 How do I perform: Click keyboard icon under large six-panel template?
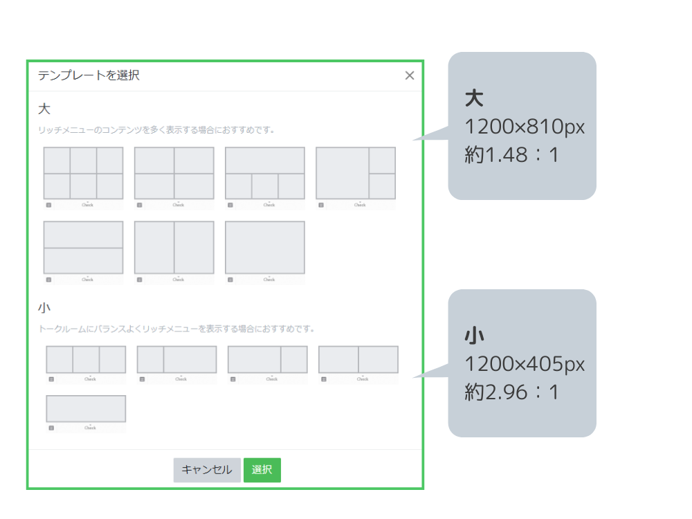[x=48, y=205]
